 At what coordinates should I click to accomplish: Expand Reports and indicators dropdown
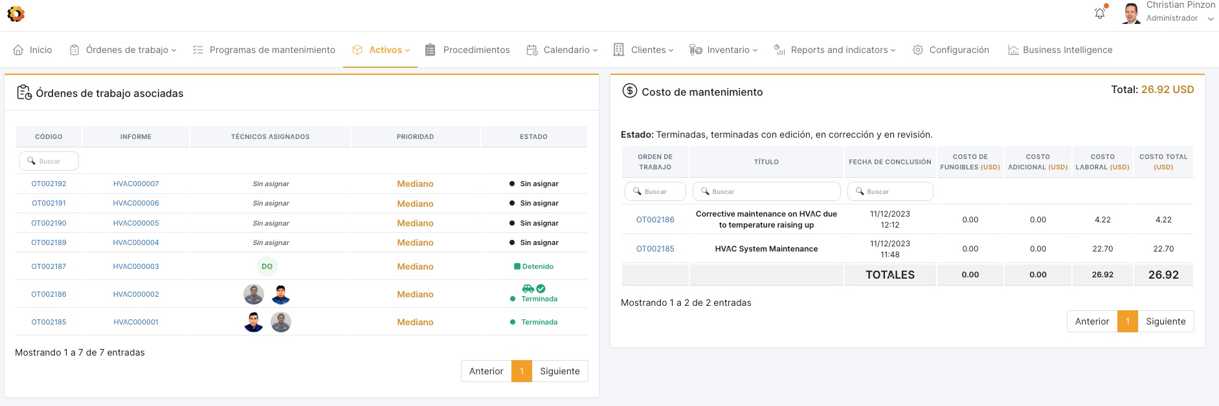pyautogui.click(x=893, y=50)
